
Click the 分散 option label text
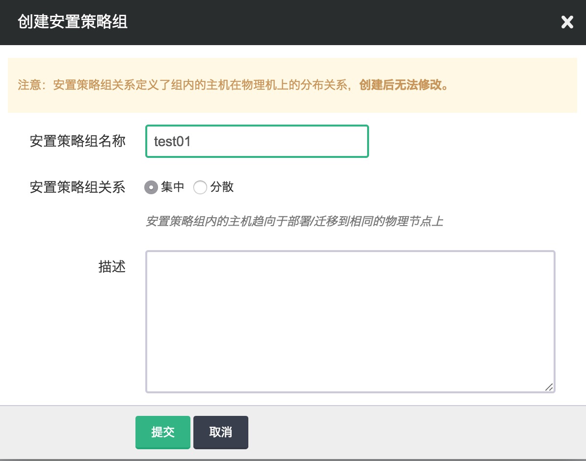tap(222, 187)
